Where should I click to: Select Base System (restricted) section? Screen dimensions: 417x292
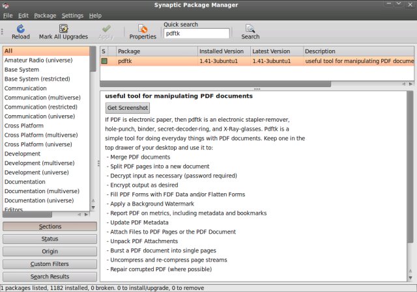(x=46, y=79)
